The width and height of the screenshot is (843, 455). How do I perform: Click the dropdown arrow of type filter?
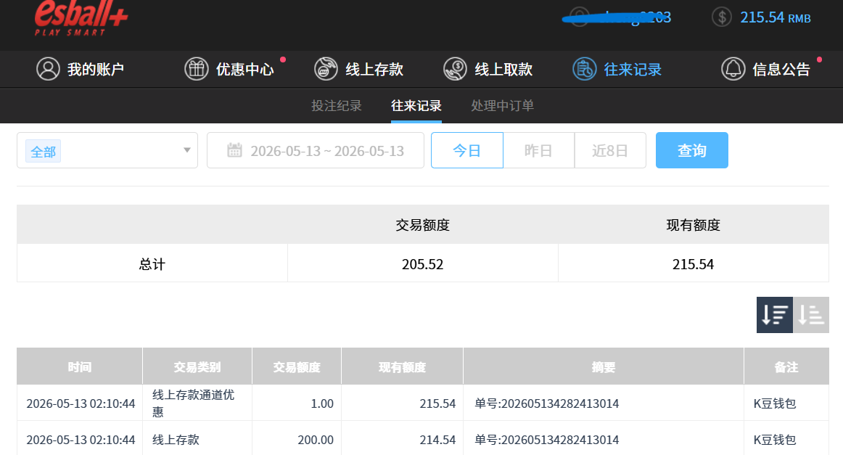187,150
